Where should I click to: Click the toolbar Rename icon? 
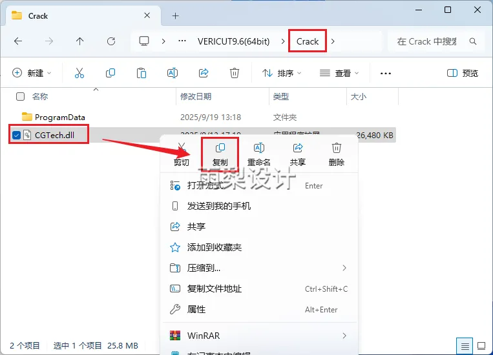[173, 73]
